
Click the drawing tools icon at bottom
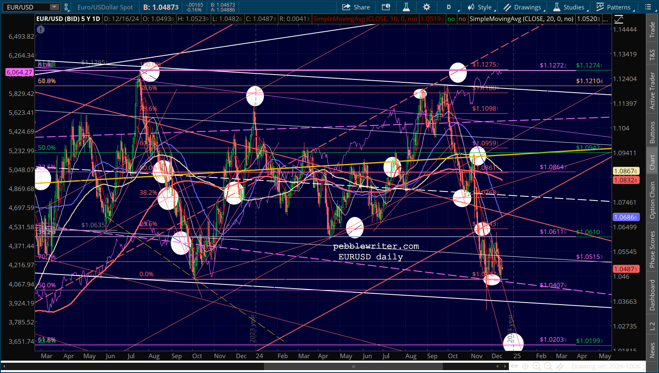point(560,366)
